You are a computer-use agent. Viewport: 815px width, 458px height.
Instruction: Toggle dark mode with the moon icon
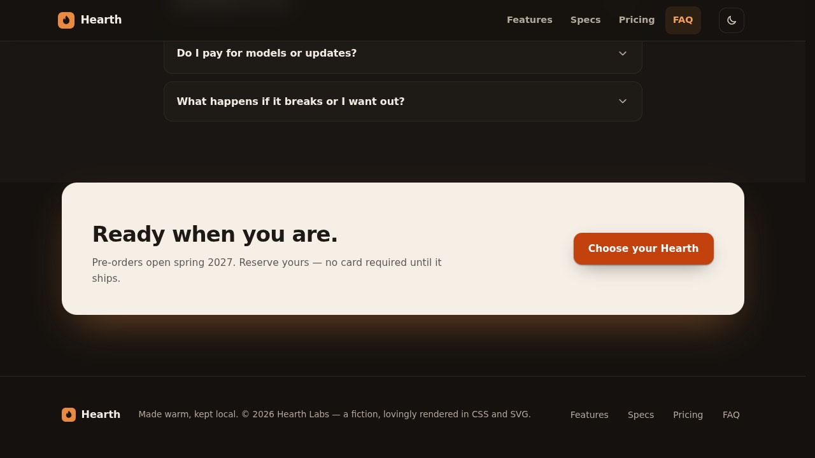coord(732,20)
